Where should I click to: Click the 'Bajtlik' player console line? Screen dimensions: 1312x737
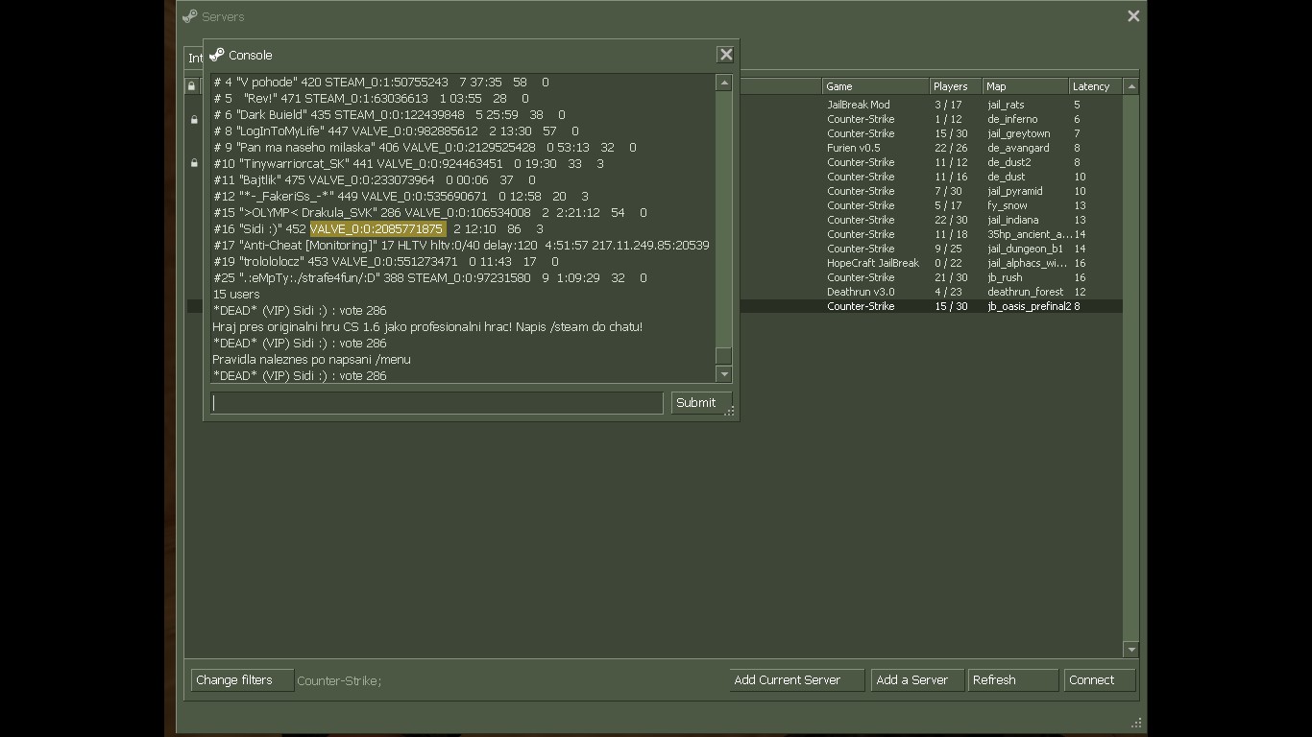click(375, 179)
